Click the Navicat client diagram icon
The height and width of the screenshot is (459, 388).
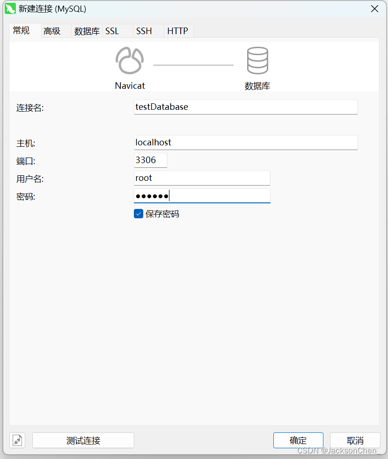coord(130,60)
